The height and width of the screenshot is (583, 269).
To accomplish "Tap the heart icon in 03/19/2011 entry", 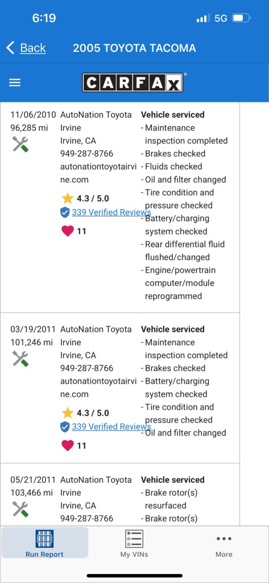I will 67,445.
